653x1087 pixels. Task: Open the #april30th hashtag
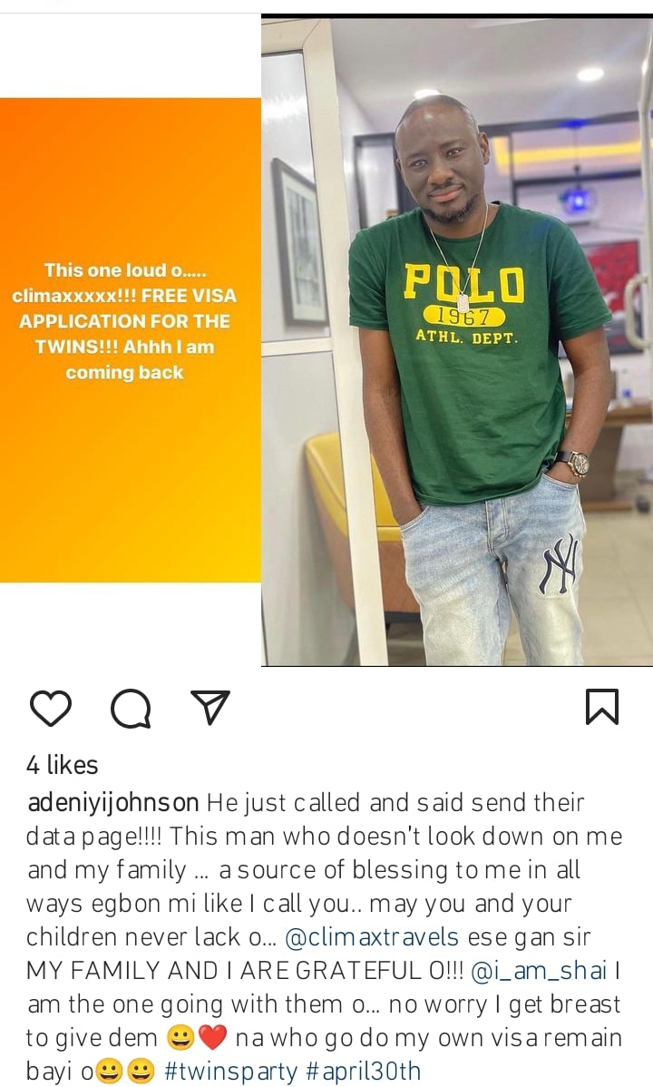(364, 1071)
